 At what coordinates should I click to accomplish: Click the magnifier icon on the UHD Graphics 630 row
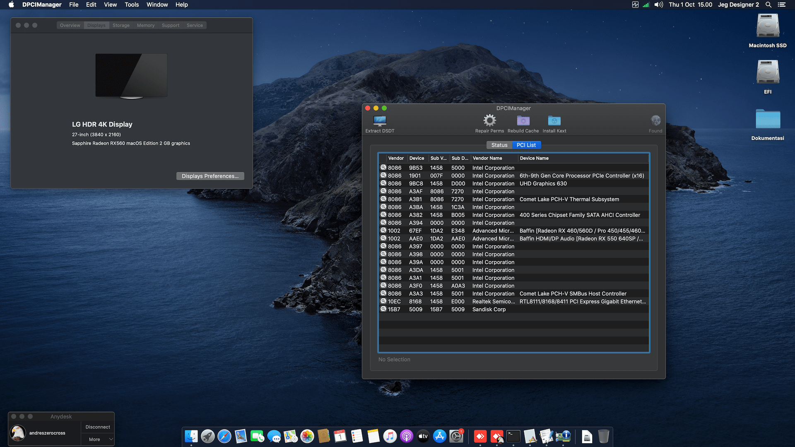pyautogui.click(x=383, y=183)
